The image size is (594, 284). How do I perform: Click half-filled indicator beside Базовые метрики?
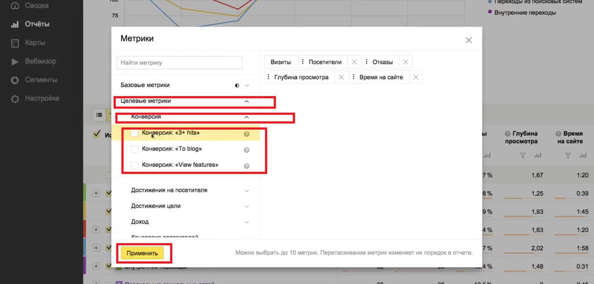237,85
